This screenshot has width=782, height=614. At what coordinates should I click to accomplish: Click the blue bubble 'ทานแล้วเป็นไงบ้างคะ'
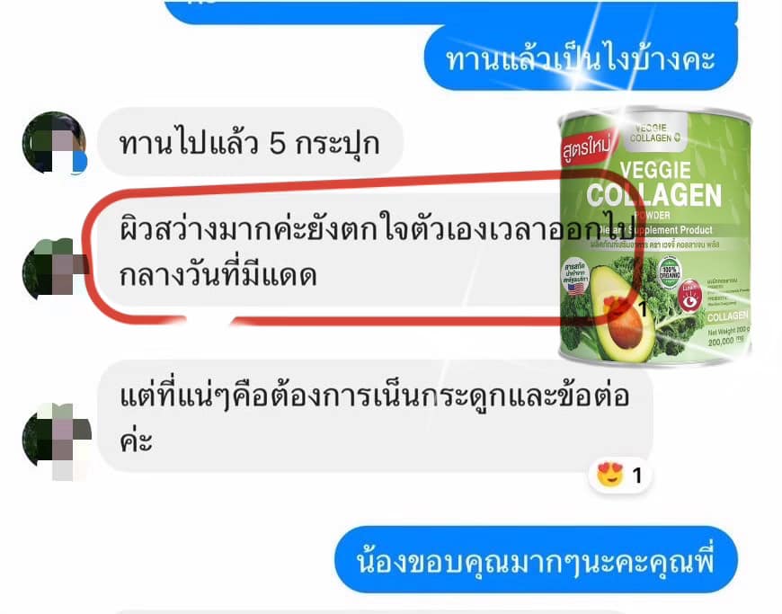[x=581, y=58]
